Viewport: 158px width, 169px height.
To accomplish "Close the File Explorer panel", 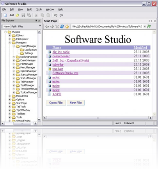I will click(39, 21).
